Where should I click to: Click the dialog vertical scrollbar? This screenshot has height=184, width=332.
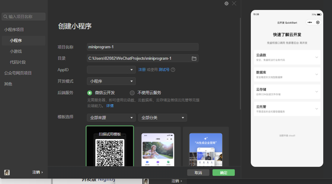[x=240, y=63]
